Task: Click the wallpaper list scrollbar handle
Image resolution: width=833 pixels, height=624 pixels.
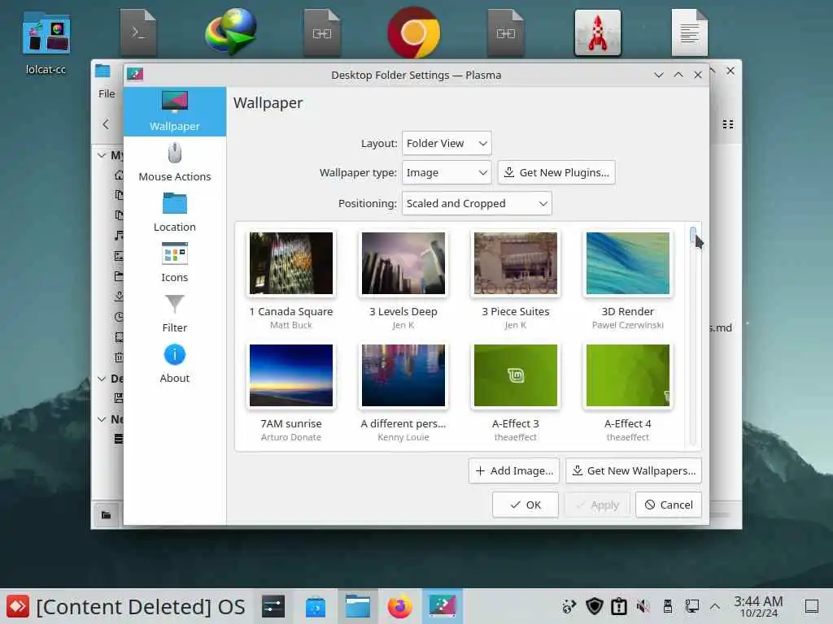Action: [x=693, y=235]
